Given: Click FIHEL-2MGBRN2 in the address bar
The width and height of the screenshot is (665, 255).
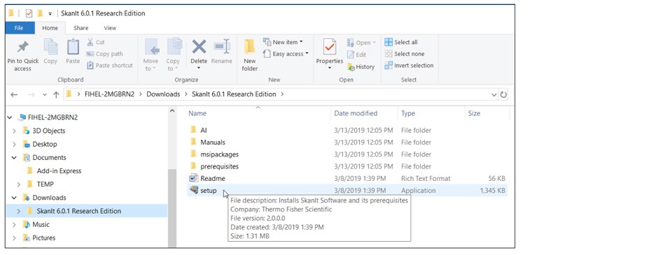Looking at the screenshot, I should [108, 94].
